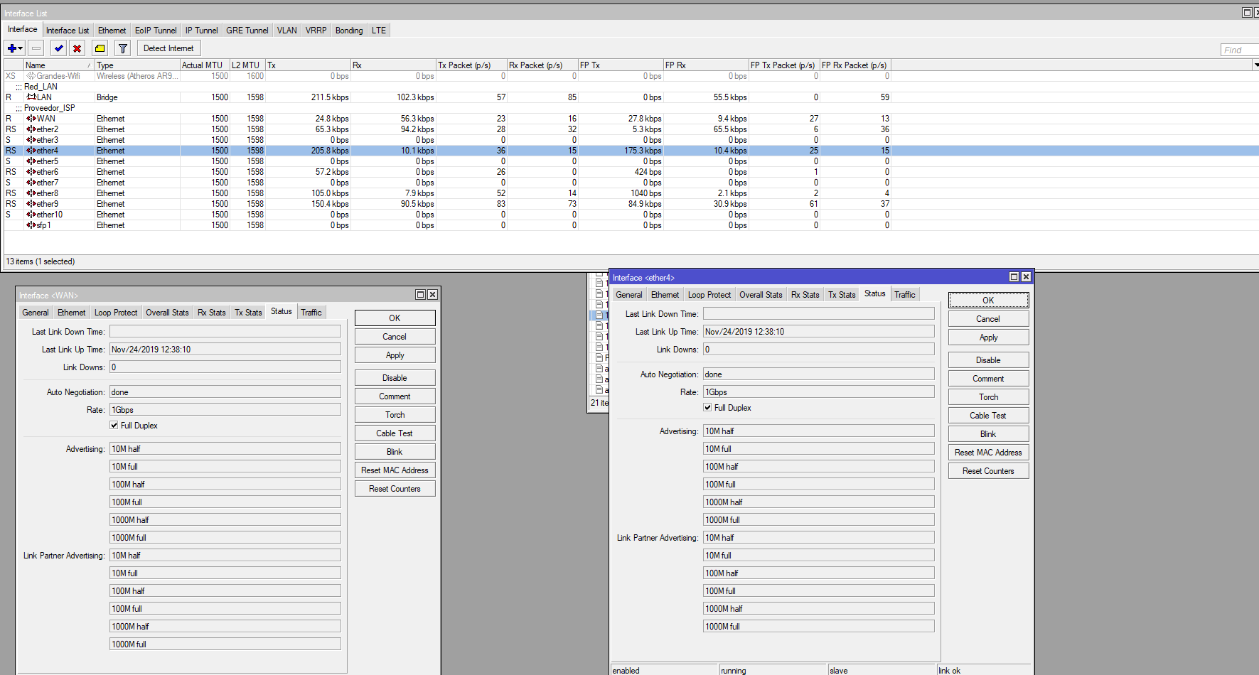Toggle Full Duplex checkbox in WAN window

pyautogui.click(x=114, y=426)
